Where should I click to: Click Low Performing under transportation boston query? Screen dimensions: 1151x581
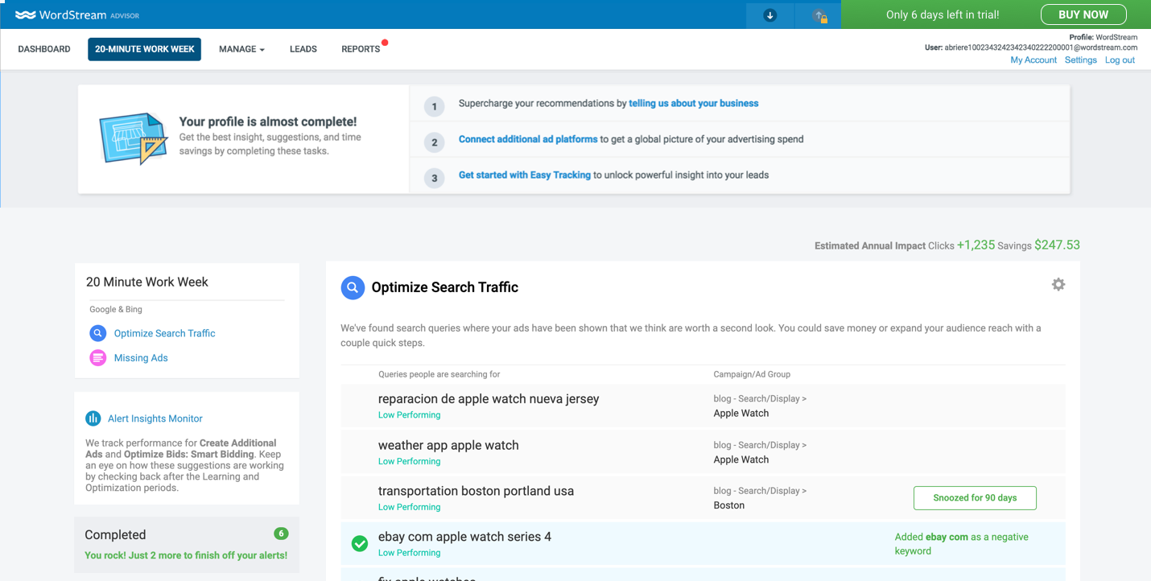[409, 507]
